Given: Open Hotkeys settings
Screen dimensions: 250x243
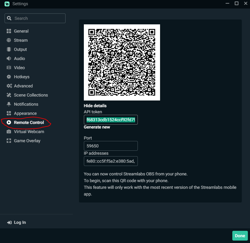Looking at the screenshot, I should tap(22, 77).
